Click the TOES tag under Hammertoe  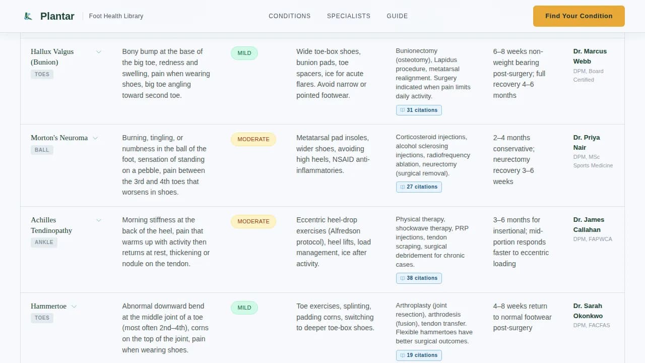[x=42, y=318]
